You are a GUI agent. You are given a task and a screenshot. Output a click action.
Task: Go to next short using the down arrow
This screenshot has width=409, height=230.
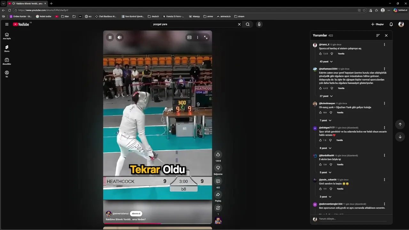click(x=400, y=137)
